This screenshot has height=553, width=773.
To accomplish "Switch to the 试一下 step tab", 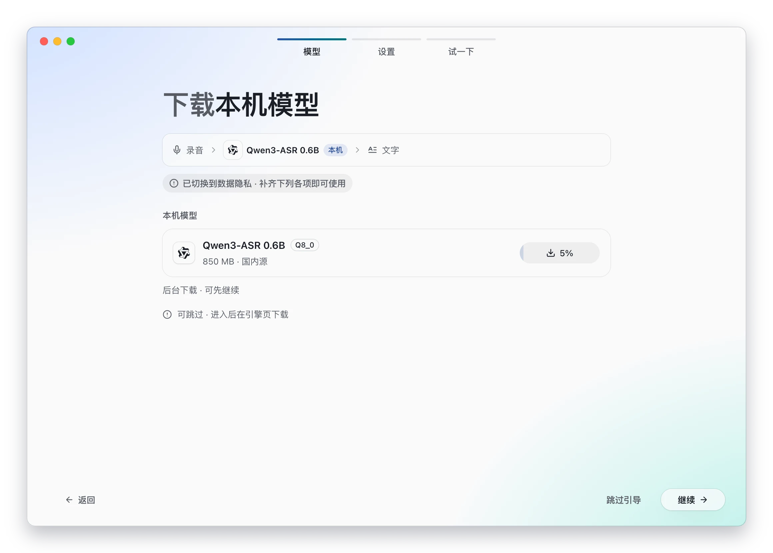I will click(x=461, y=47).
